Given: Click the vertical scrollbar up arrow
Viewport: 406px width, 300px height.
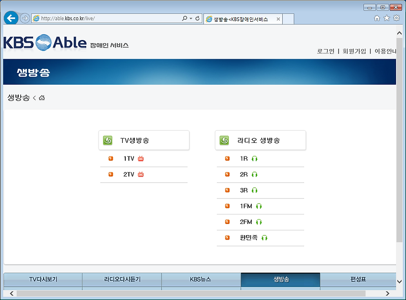Looking at the screenshot, I should (399, 33).
